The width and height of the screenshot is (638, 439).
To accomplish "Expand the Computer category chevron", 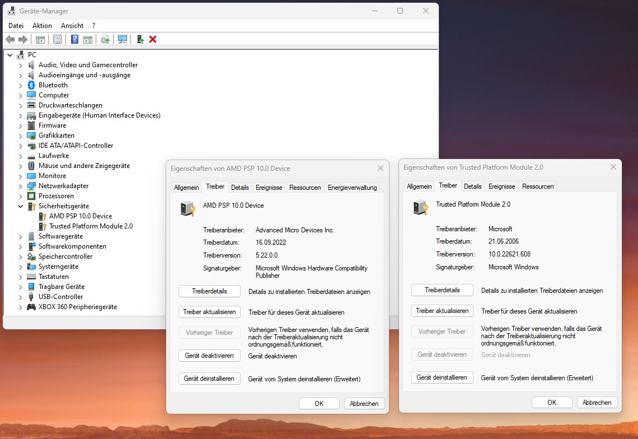I will pos(20,95).
